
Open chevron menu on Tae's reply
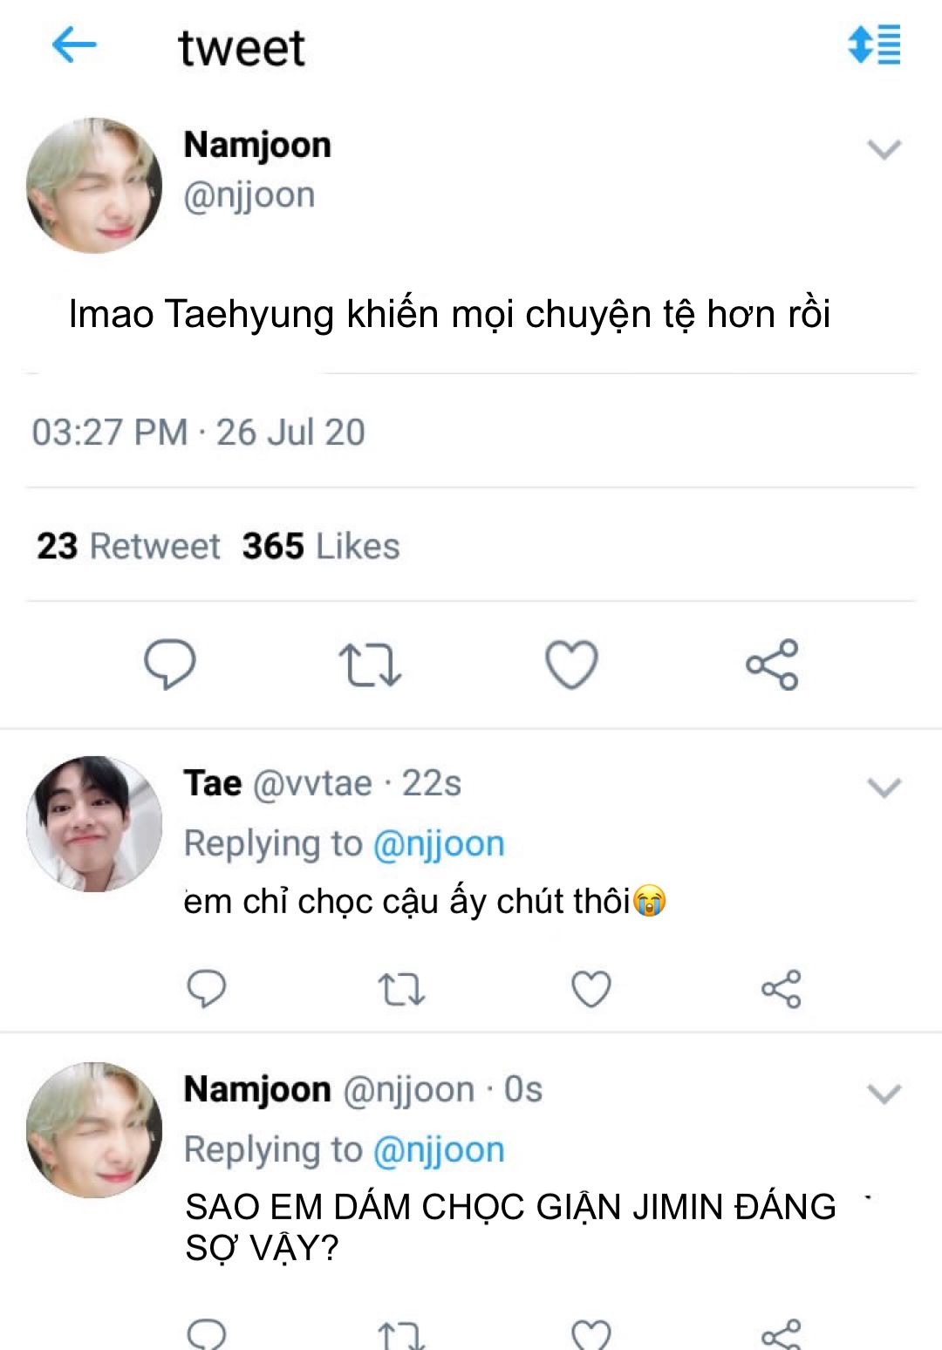click(884, 787)
